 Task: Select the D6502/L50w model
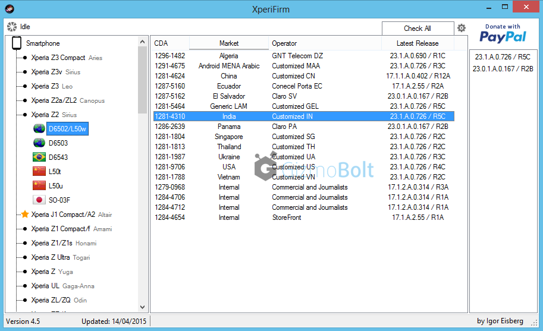(x=68, y=129)
